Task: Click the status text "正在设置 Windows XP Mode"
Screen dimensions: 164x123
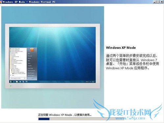Action: pos(55,115)
